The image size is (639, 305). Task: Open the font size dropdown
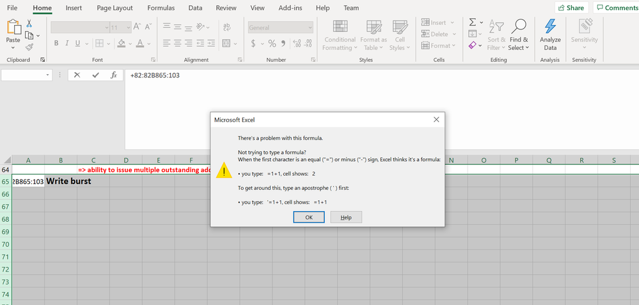click(x=129, y=27)
